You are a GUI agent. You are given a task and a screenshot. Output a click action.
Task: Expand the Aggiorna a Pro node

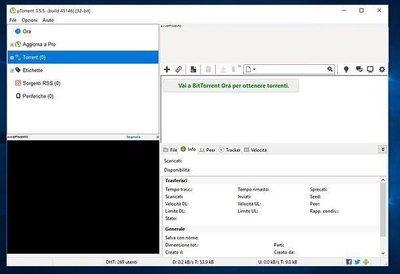[12, 45]
